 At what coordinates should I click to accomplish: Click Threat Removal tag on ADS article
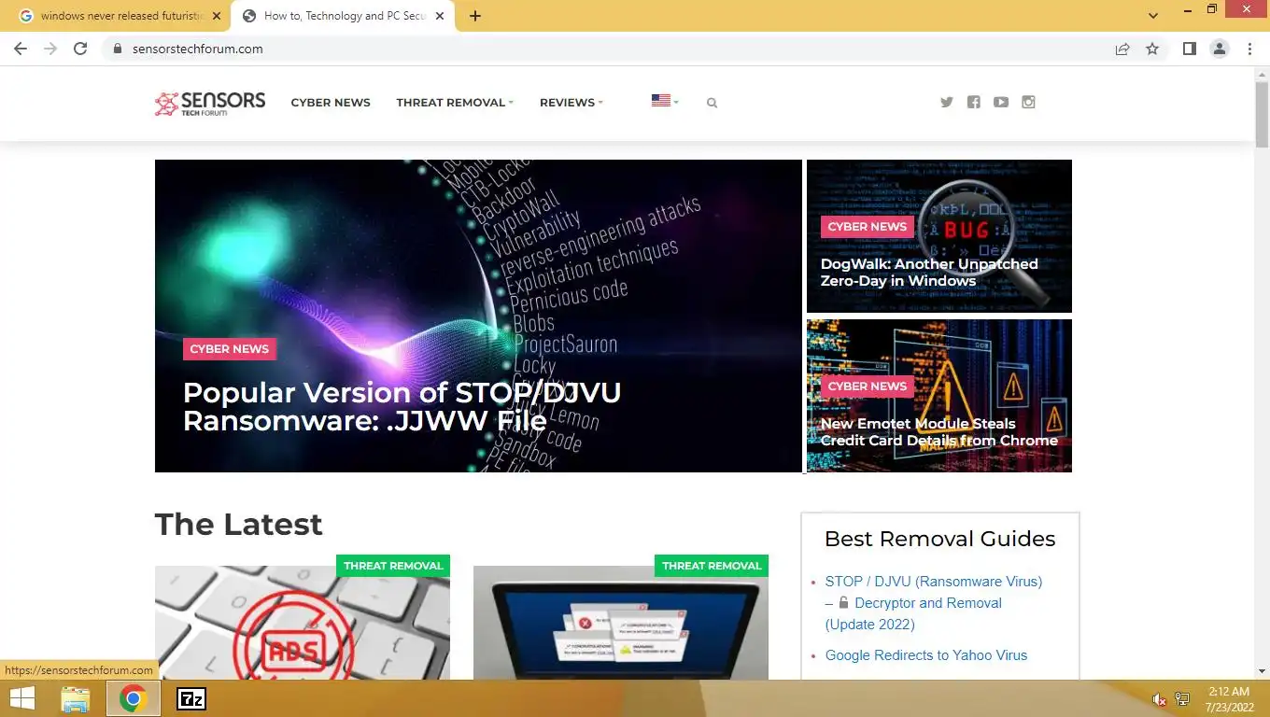click(393, 566)
